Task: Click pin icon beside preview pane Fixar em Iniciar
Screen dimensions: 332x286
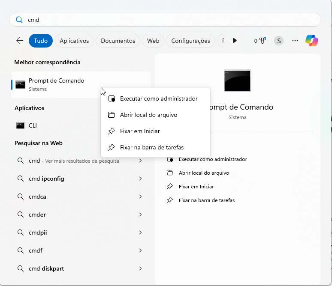Action: (x=170, y=186)
